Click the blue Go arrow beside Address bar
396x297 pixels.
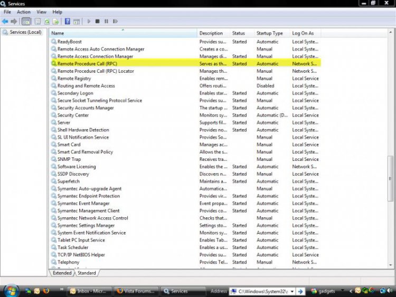300,291
